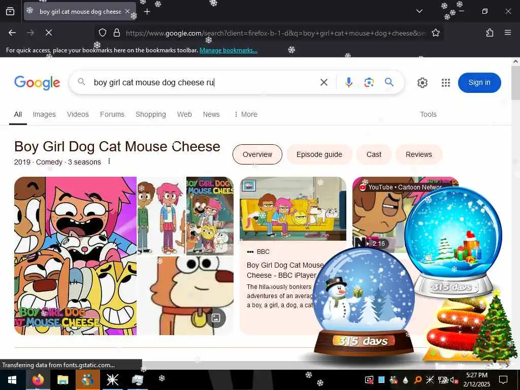Search by image with Google Lens icon

pyautogui.click(x=369, y=82)
